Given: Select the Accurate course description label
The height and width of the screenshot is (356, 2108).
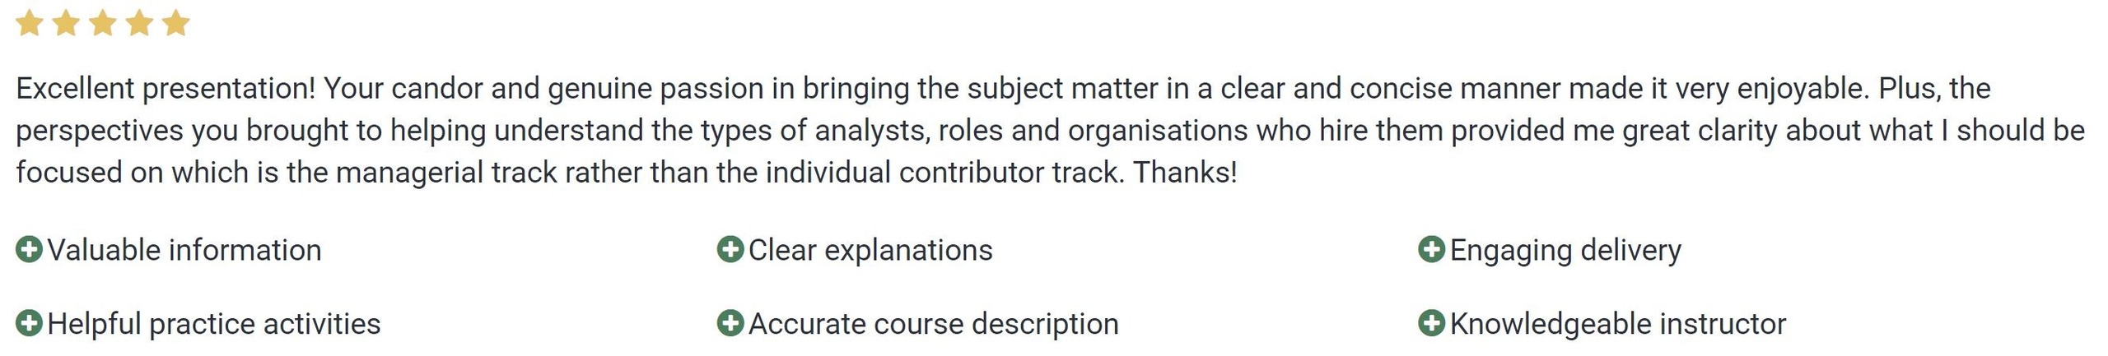Looking at the screenshot, I should (934, 324).
